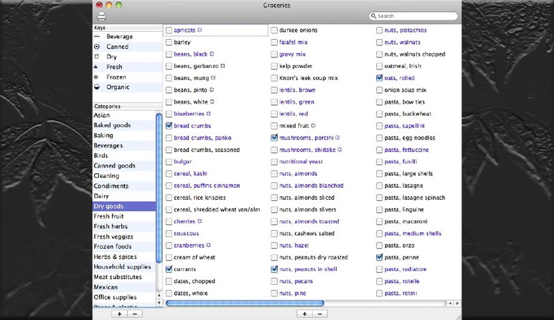Click the 'oatmeal, Irish' item text
Viewport: 554px width, 320px height.
[x=403, y=66]
